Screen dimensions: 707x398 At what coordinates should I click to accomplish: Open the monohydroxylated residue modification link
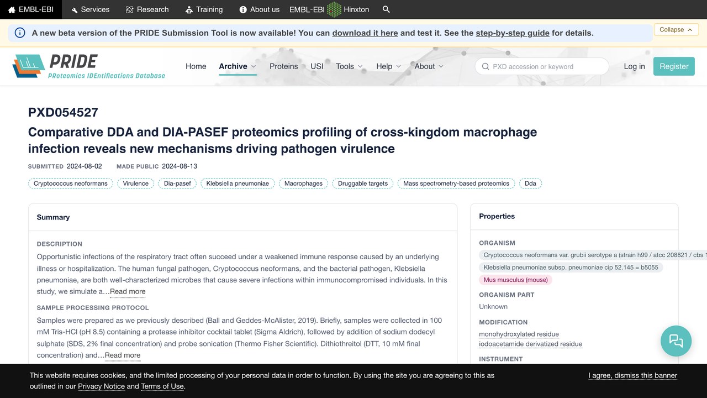pyautogui.click(x=519, y=334)
